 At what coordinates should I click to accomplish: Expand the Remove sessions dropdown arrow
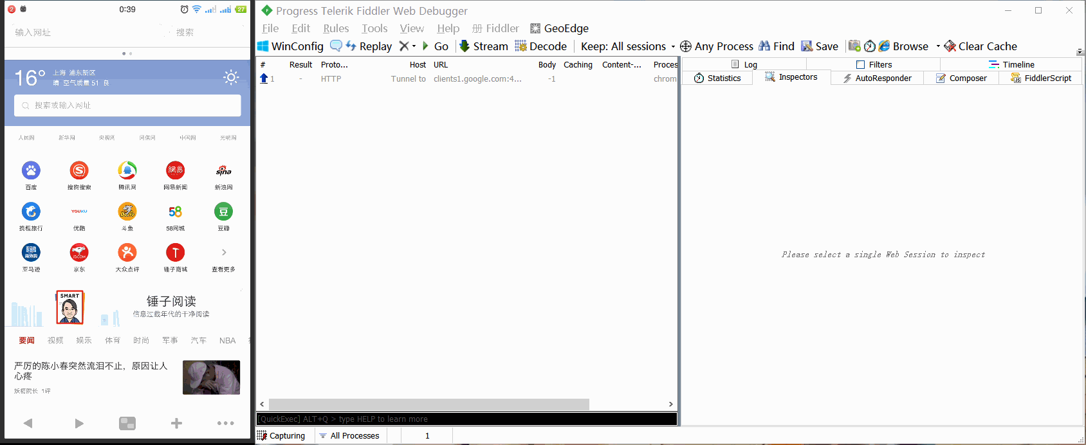click(x=414, y=46)
